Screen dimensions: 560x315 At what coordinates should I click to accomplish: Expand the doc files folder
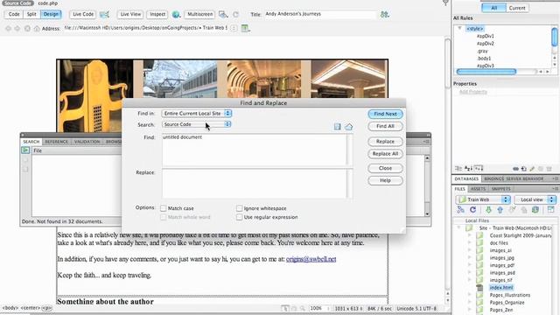[x=469, y=243]
